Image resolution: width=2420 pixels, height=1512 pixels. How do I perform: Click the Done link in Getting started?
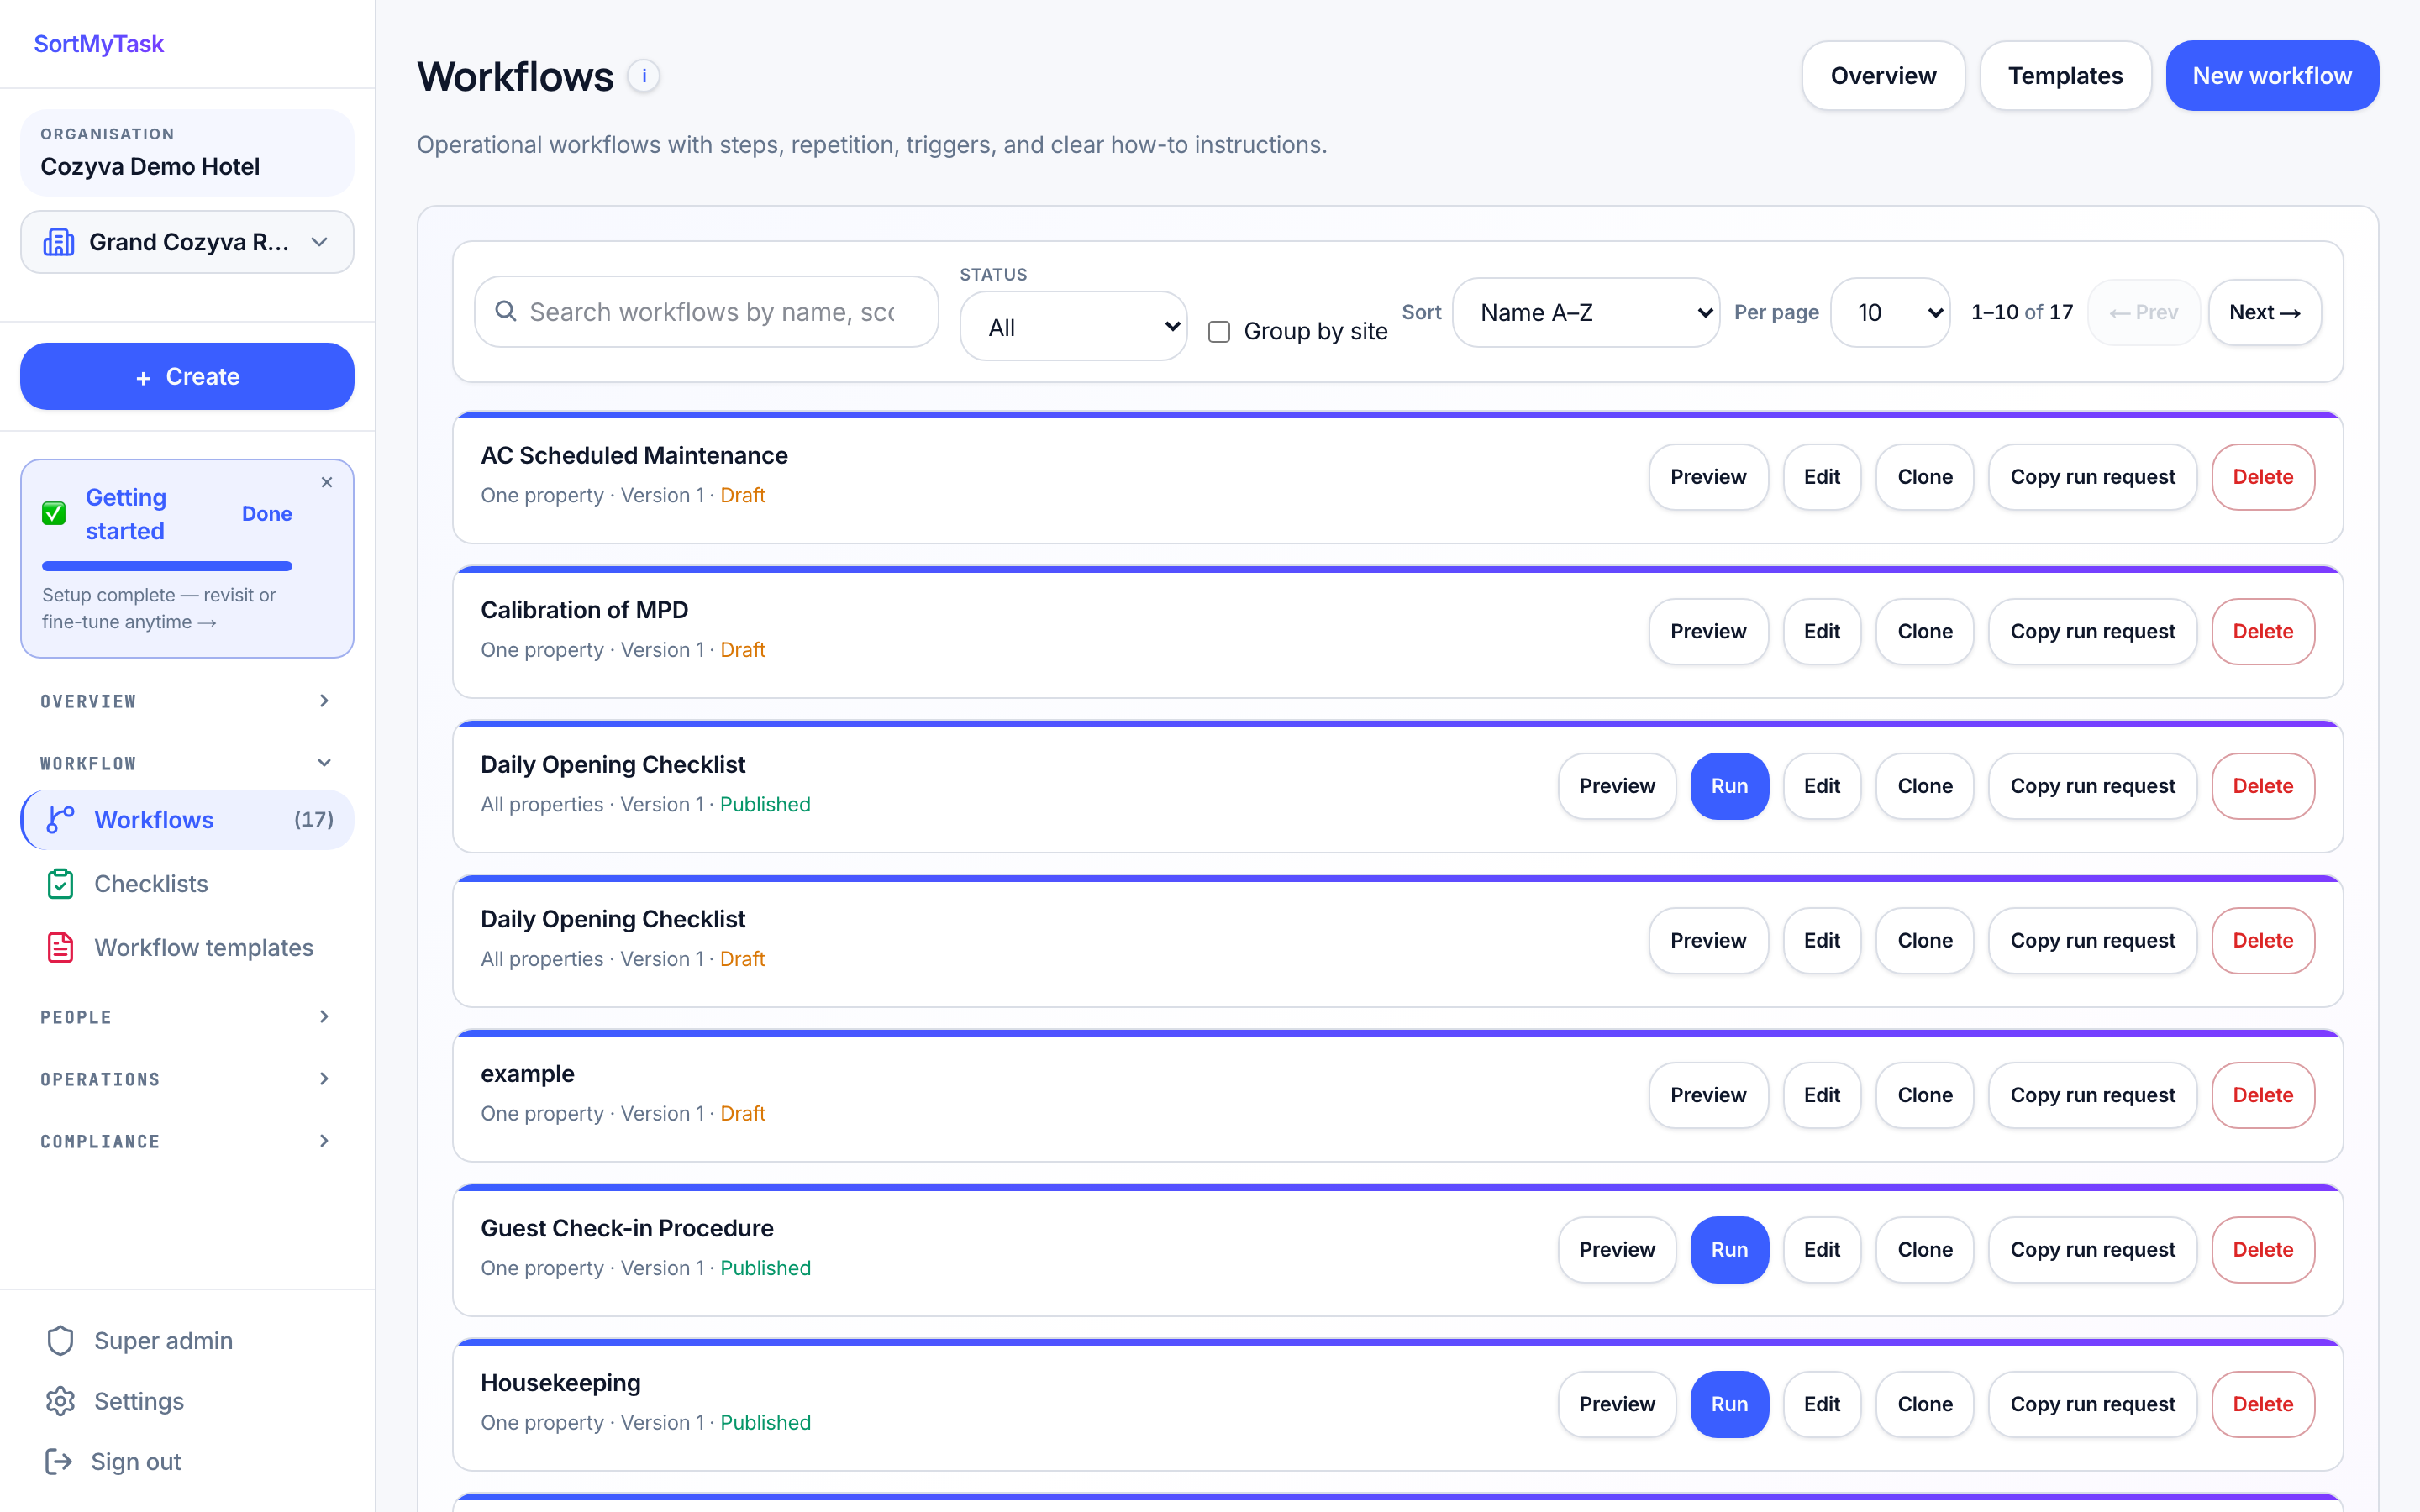pos(267,514)
